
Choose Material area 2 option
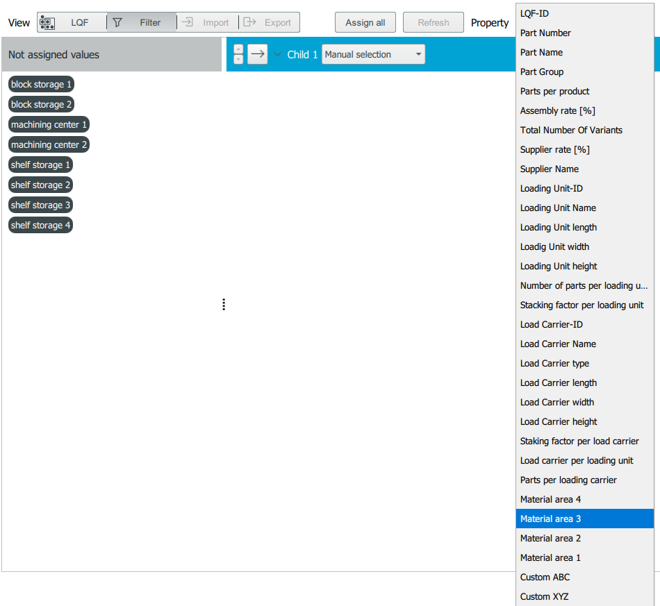point(585,538)
